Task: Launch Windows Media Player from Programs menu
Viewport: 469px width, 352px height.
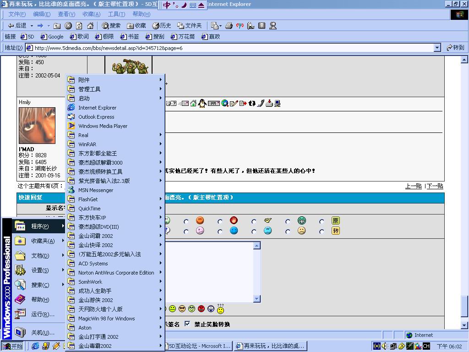Action: click(103, 126)
